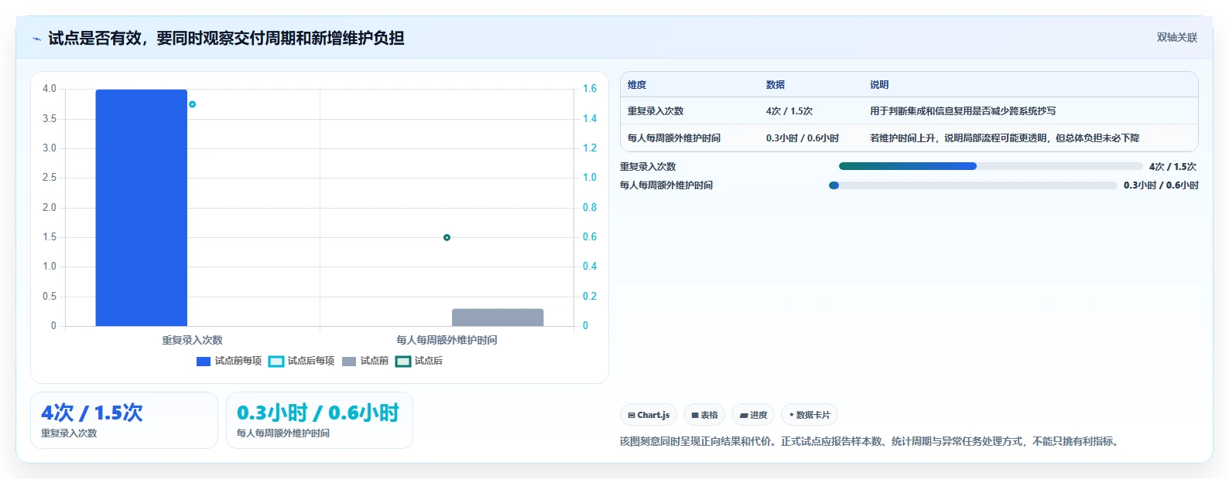Click the 0.3小时 / 0.6小时 progress value label

coord(1161,185)
